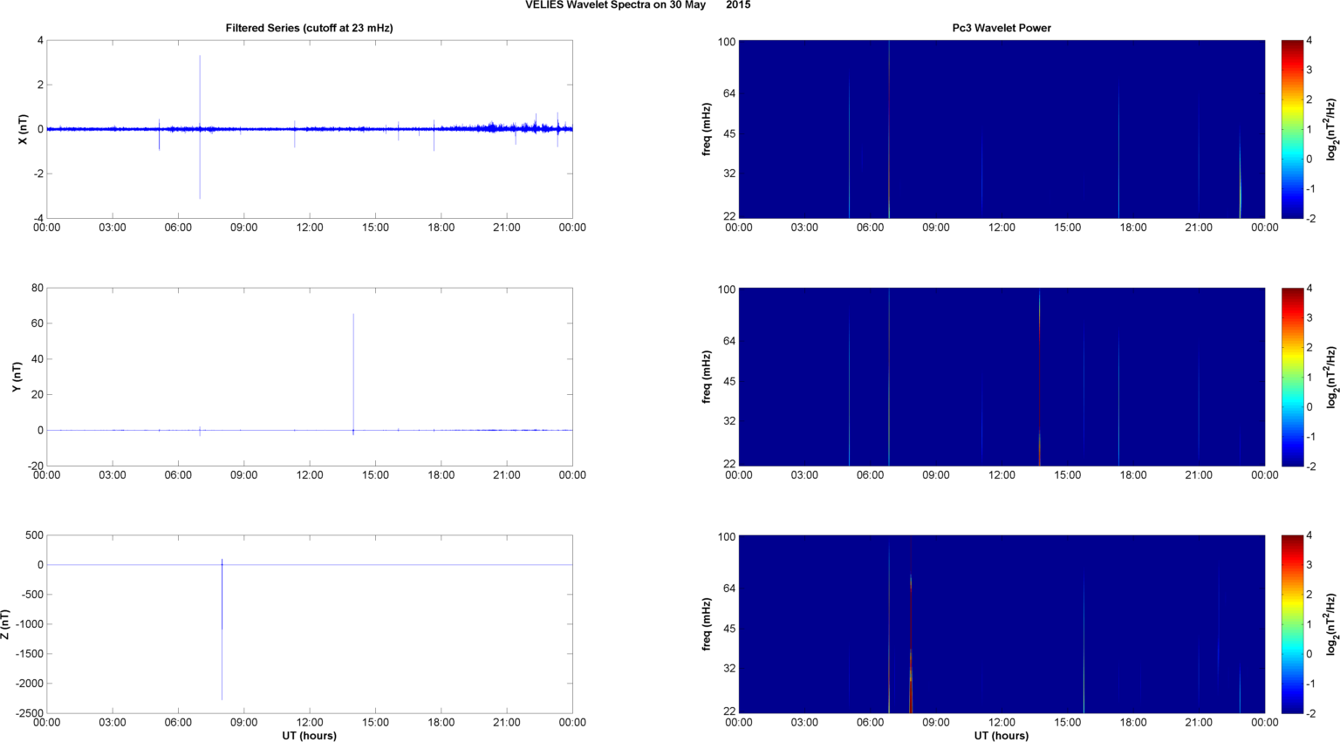The height and width of the screenshot is (742, 1340).
Task: Click the '18:00' tick under the Y wavelet spectrogram
Action: [x=1133, y=475]
